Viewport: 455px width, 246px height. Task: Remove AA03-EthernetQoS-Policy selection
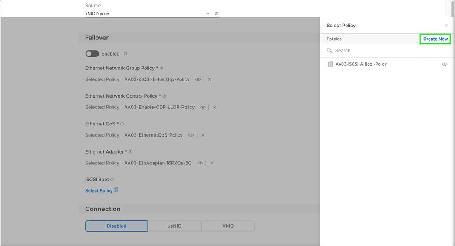pos(203,135)
